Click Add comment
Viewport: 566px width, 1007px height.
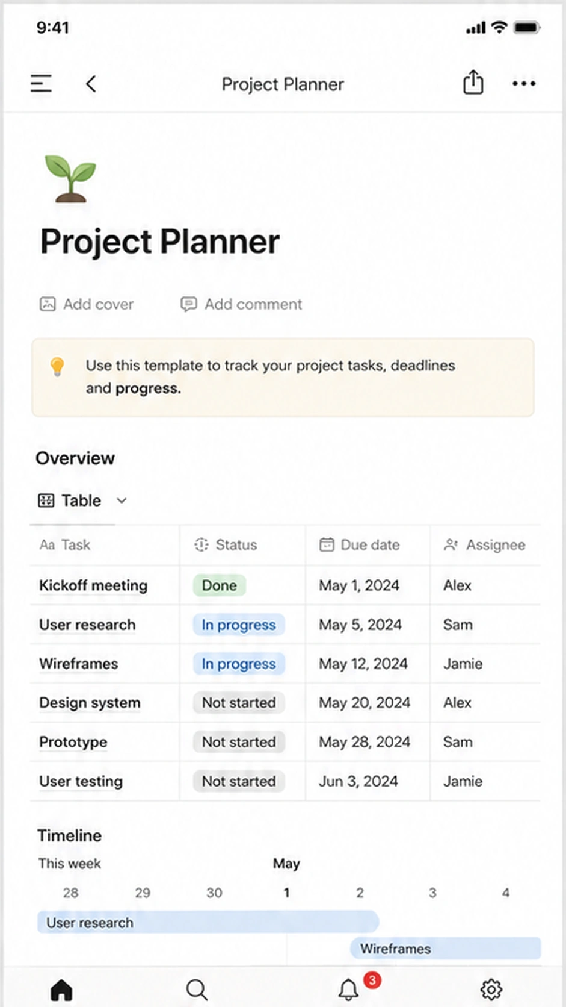[x=241, y=304]
